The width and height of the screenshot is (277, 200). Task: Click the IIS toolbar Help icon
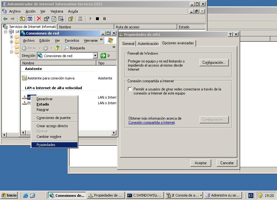[71, 19]
